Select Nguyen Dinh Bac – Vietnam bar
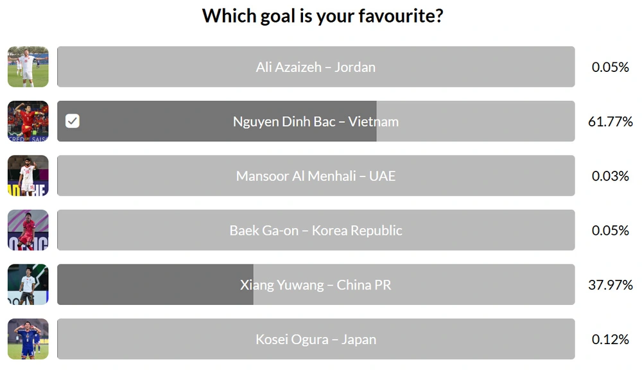Screen dimensions: 642x373 (x=315, y=121)
